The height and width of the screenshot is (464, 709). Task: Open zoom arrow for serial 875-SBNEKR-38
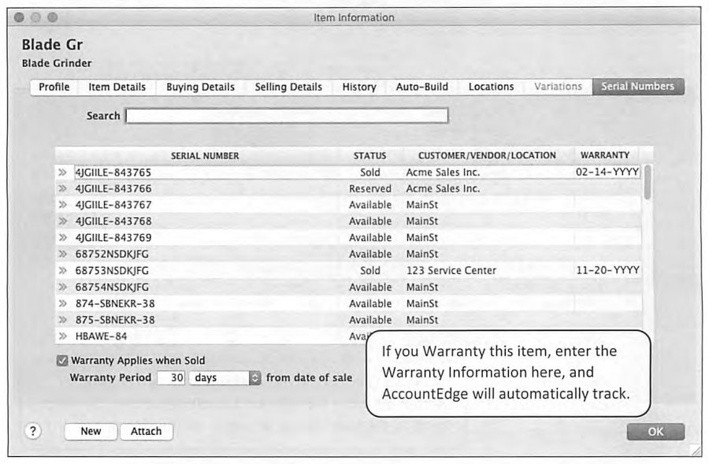tap(63, 320)
